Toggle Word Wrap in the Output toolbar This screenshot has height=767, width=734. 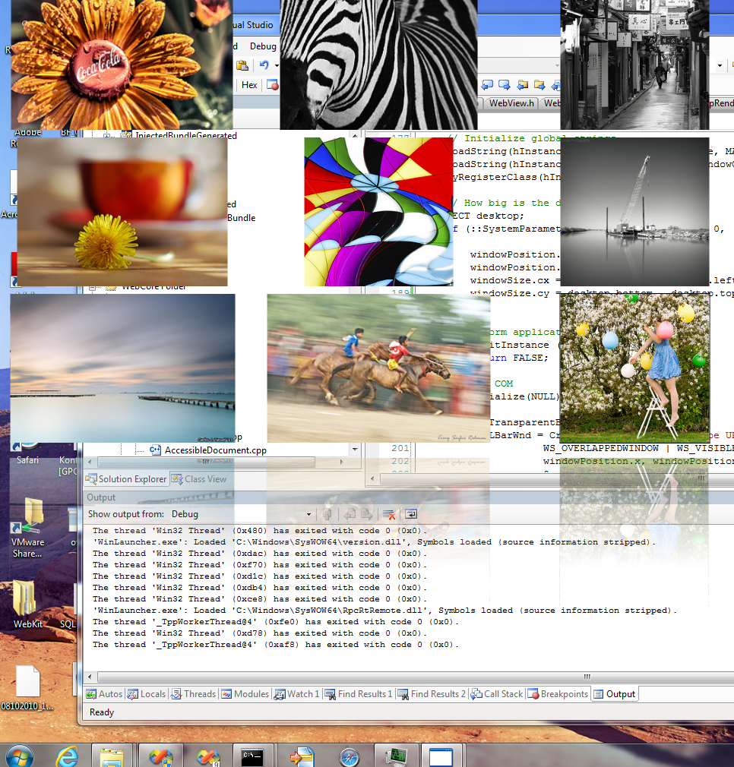click(x=412, y=514)
